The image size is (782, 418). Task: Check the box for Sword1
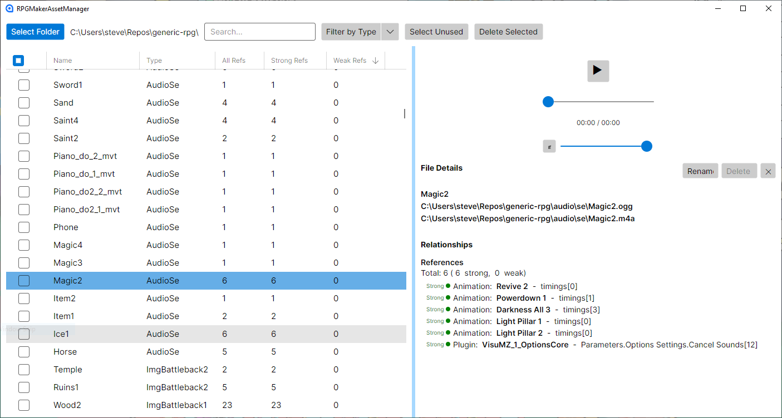pos(24,85)
